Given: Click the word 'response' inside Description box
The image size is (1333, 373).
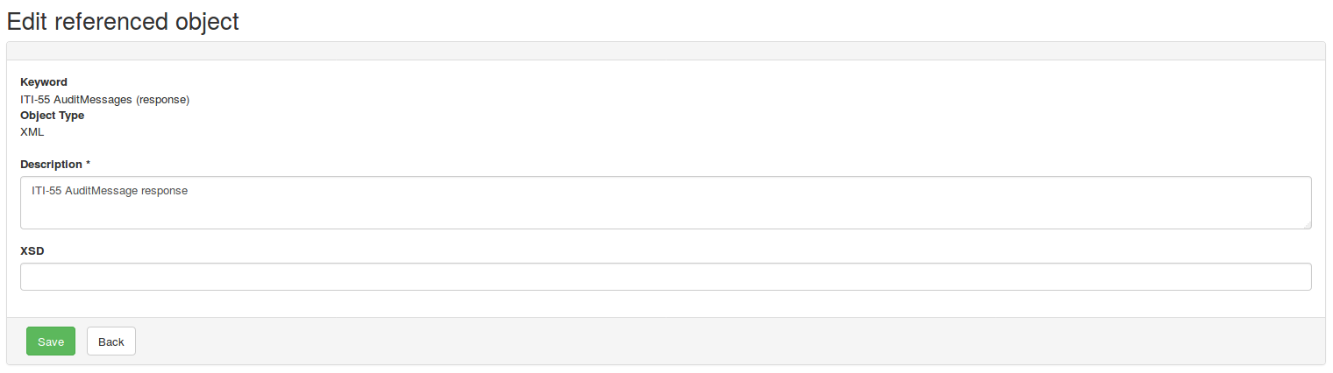Looking at the screenshot, I should [x=165, y=190].
